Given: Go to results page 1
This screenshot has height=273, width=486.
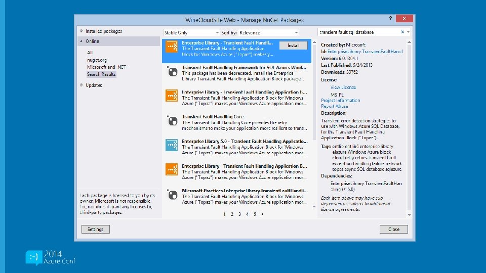Looking at the screenshot, I should pos(224,214).
